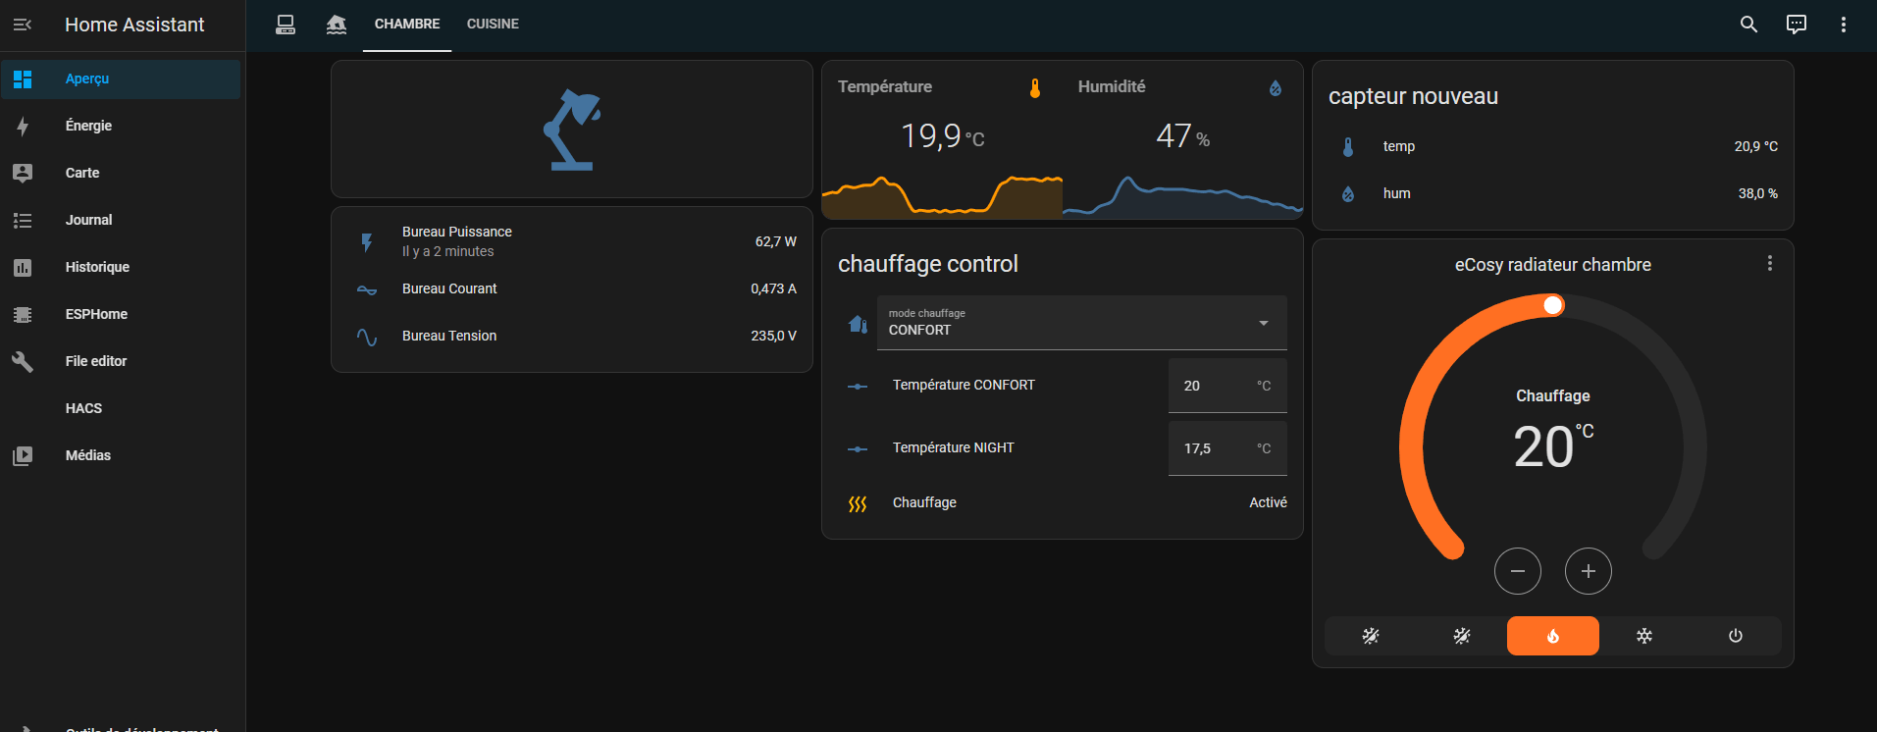Toggle the desk lamp light icon
The width and height of the screenshot is (1877, 732).
click(x=572, y=130)
